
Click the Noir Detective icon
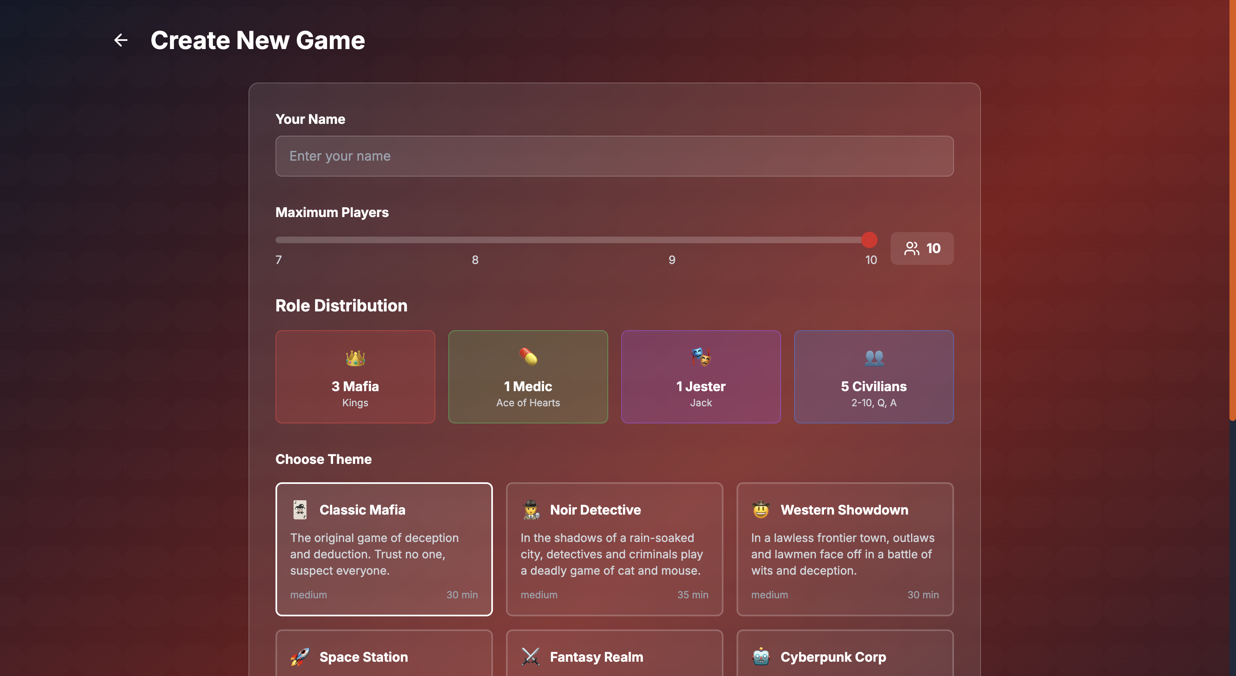(x=531, y=510)
